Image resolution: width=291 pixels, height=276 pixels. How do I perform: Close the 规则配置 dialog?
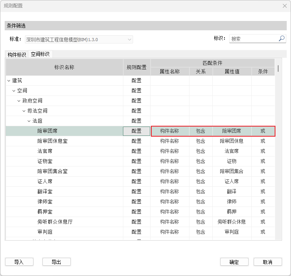[284, 5]
